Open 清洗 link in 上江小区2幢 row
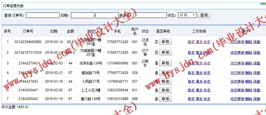The image size is (266, 115). [x=199, y=90]
